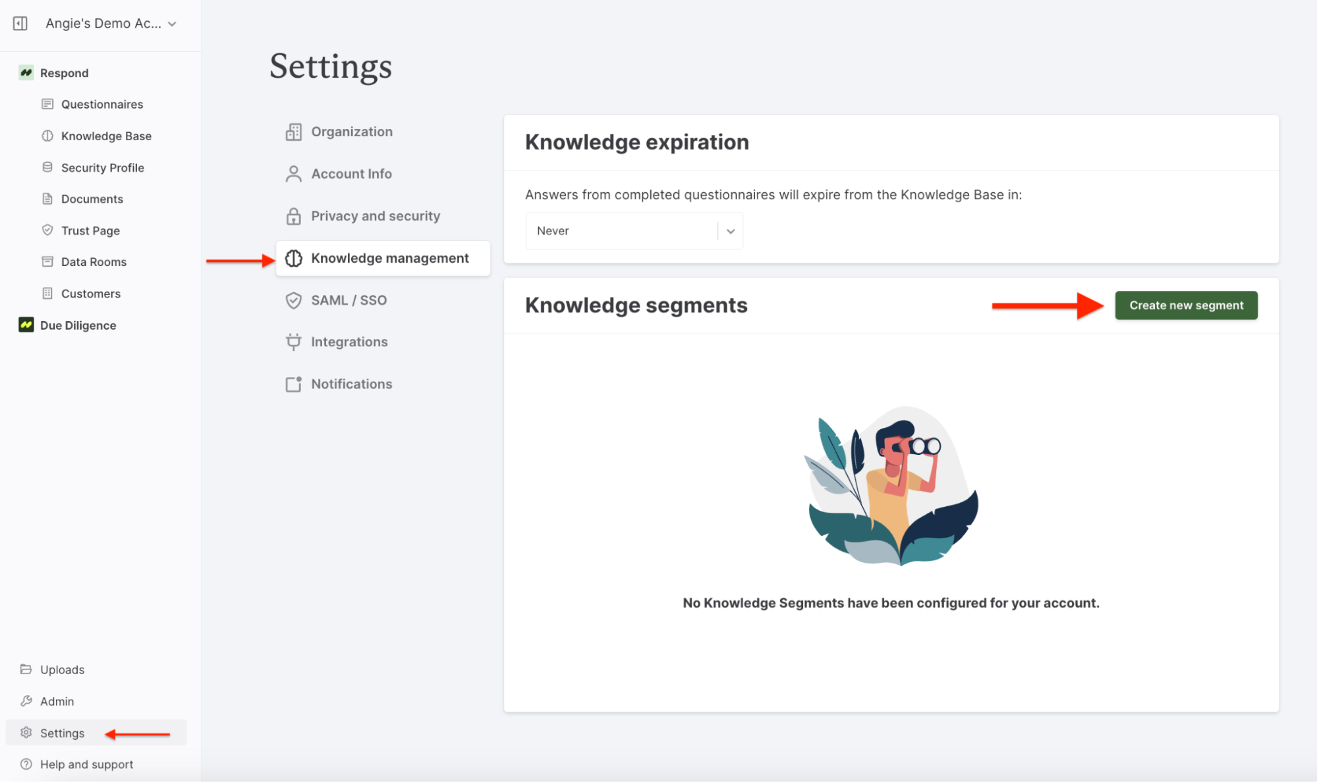
Task: Click the Questionnaires list icon
Action: 47,104
